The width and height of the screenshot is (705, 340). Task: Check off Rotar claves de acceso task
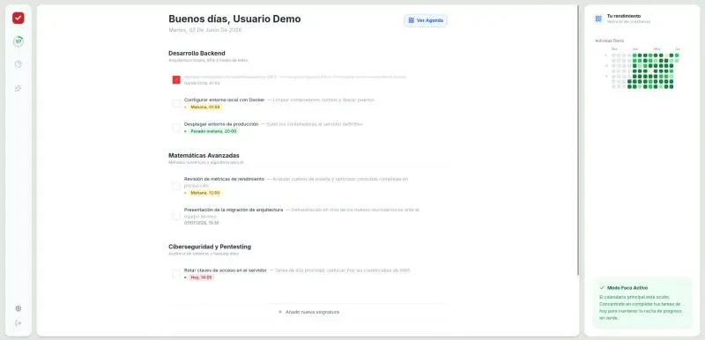[x=176, y=274]
